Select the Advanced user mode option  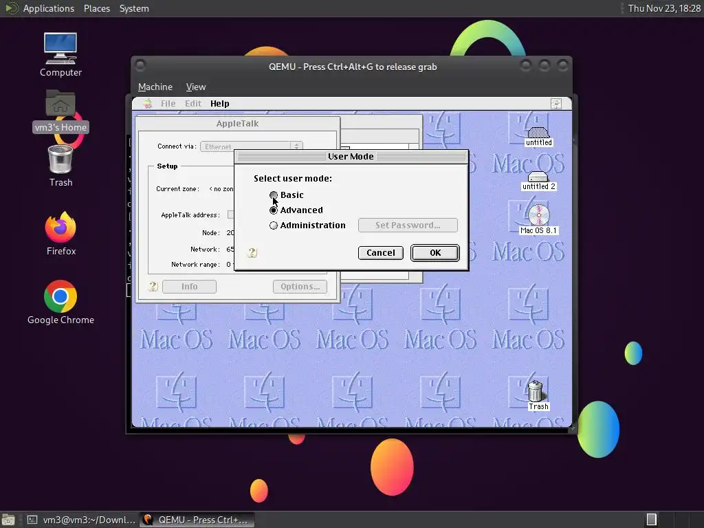(274, 210)
